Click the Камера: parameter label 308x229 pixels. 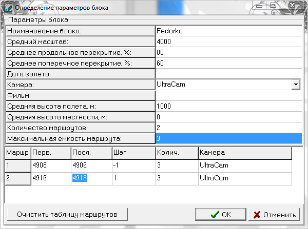(x=81, y=85)
